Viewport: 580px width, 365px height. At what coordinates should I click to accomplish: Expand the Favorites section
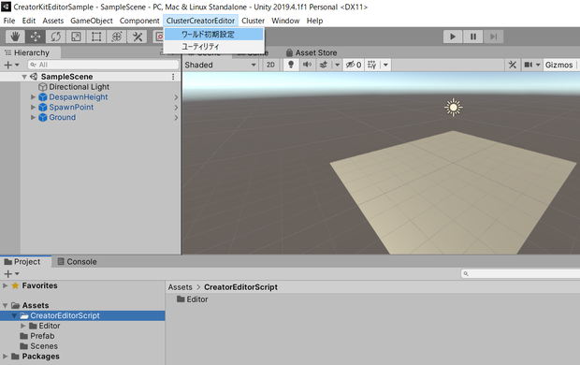(x=6, y=285)
